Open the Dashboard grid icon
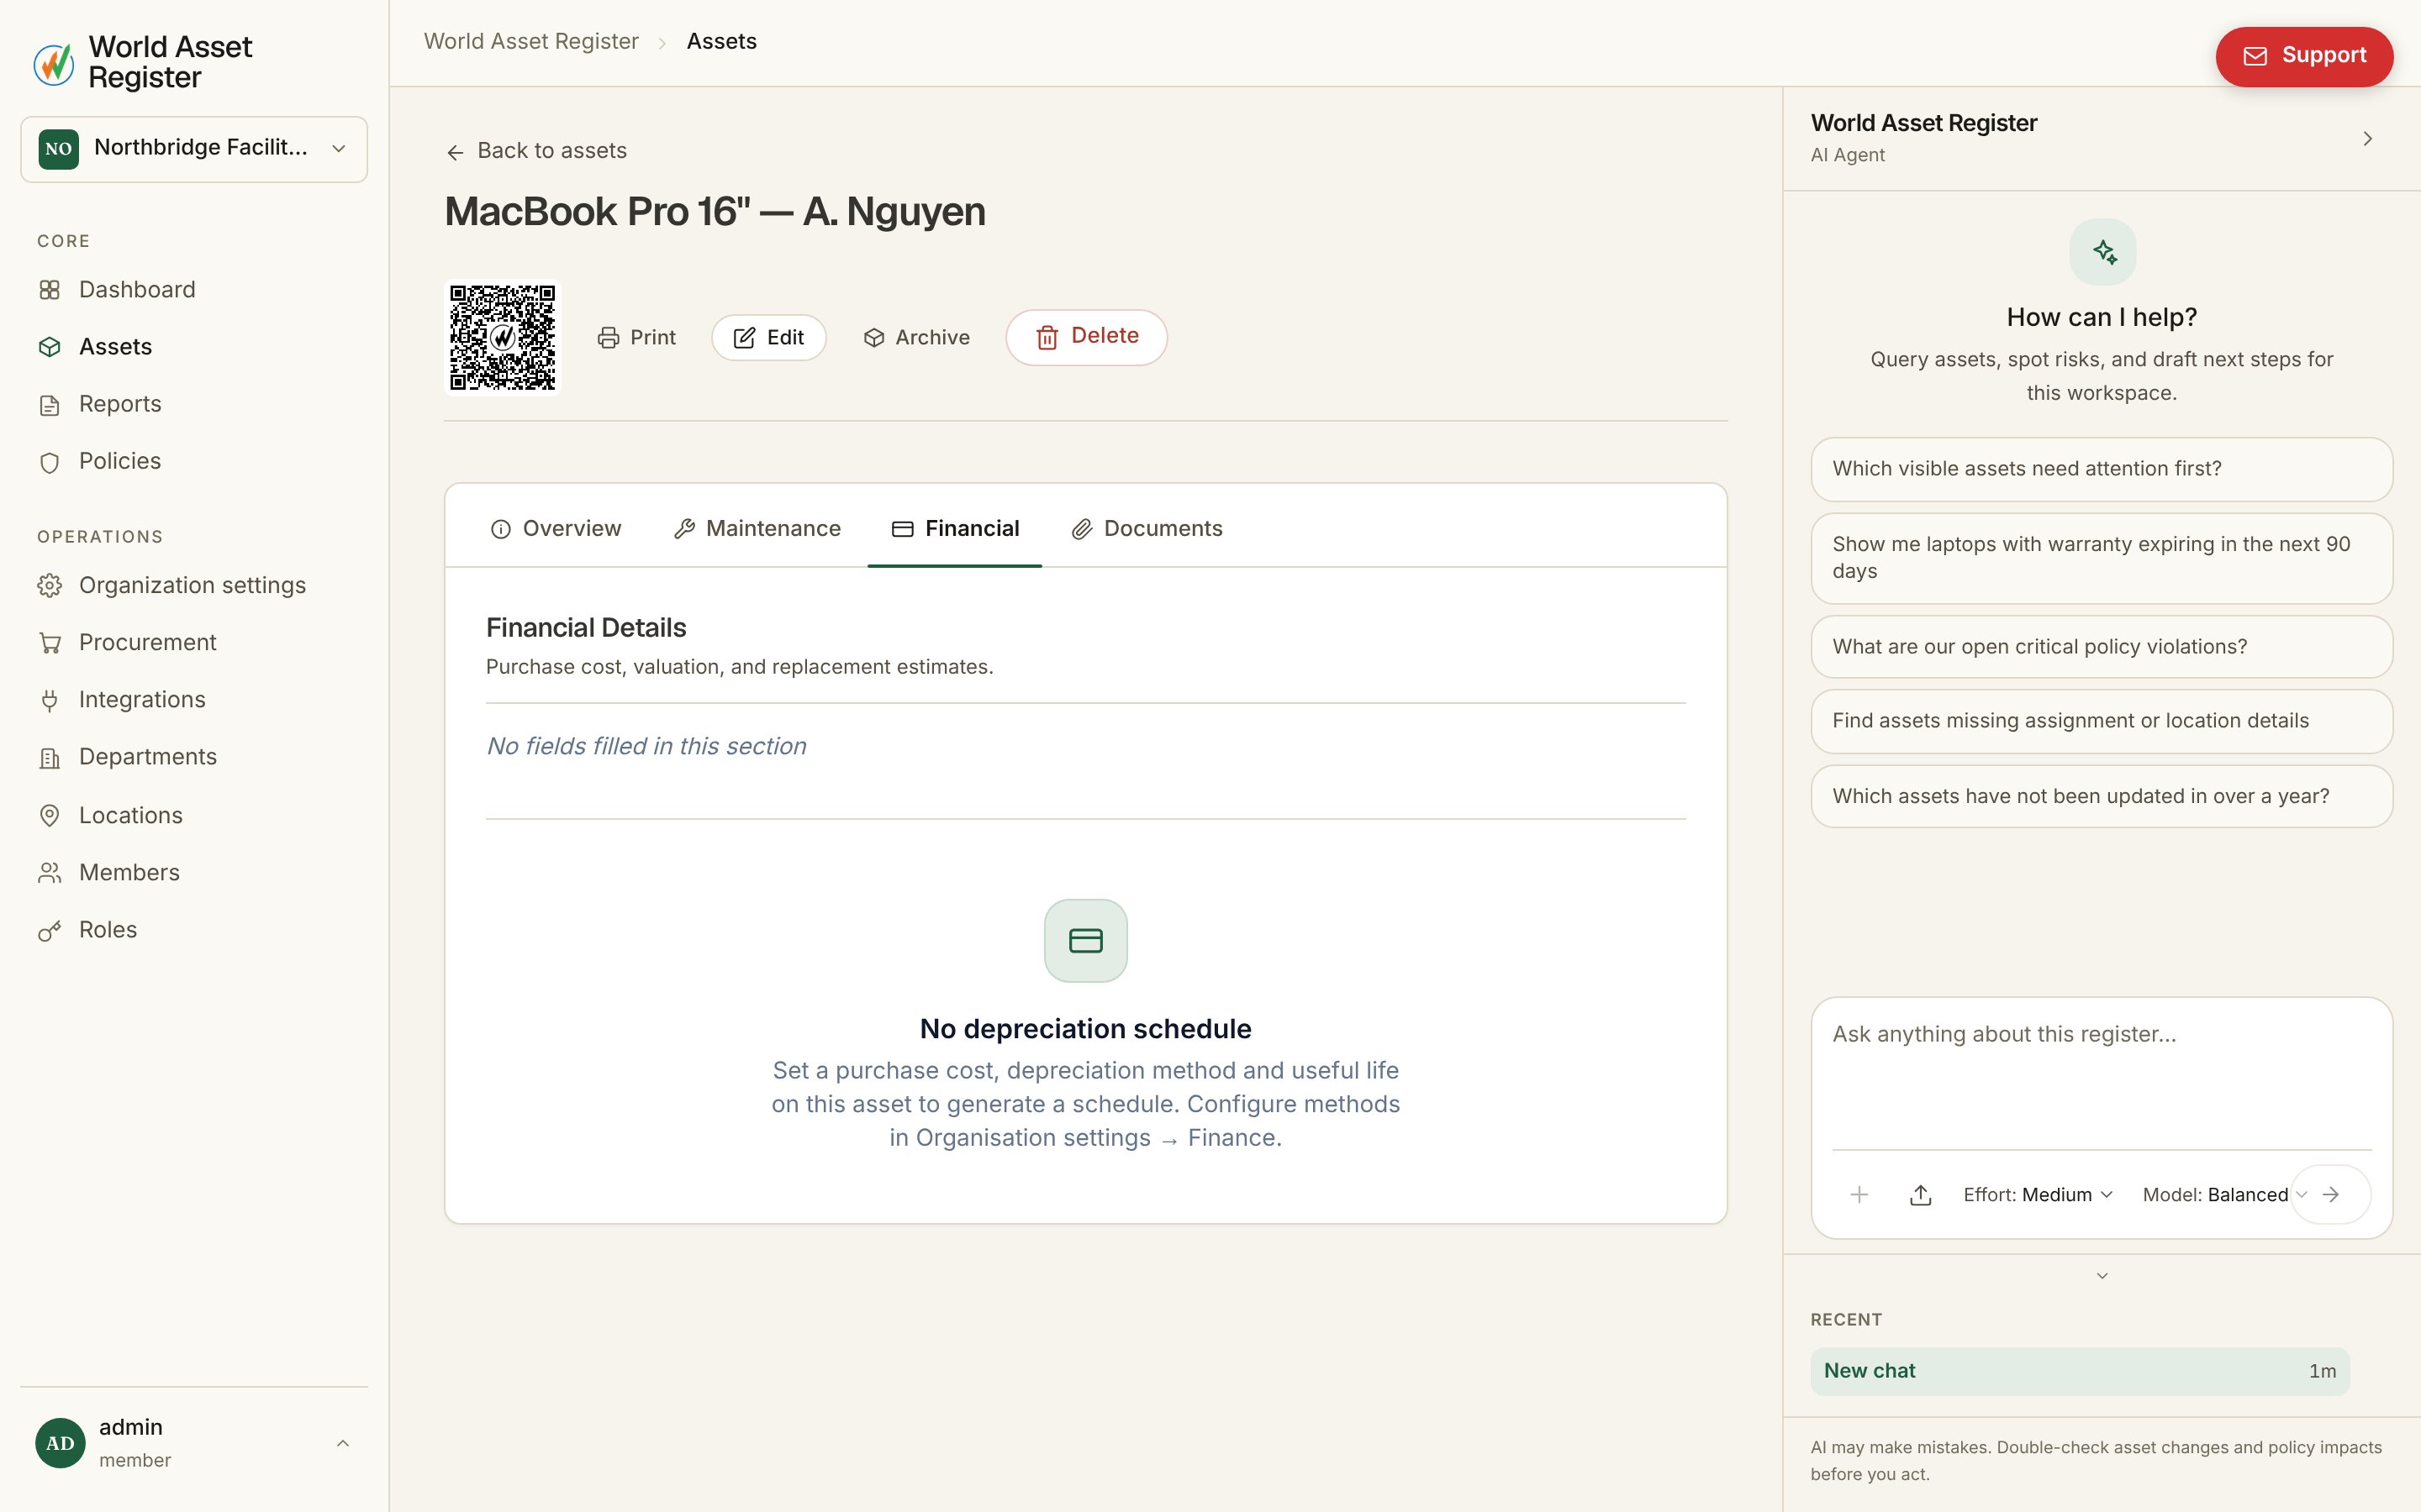Screen dimensions: 2421x1512 point(49,290)
